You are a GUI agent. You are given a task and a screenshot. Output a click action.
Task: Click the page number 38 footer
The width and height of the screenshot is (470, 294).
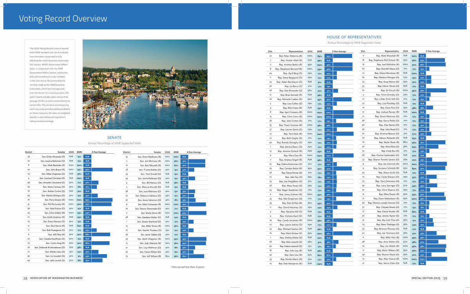coord(25,278)
